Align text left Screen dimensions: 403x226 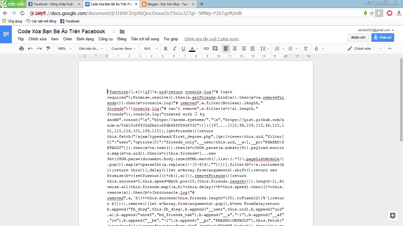pyautogui.click(x=226, y=49)
